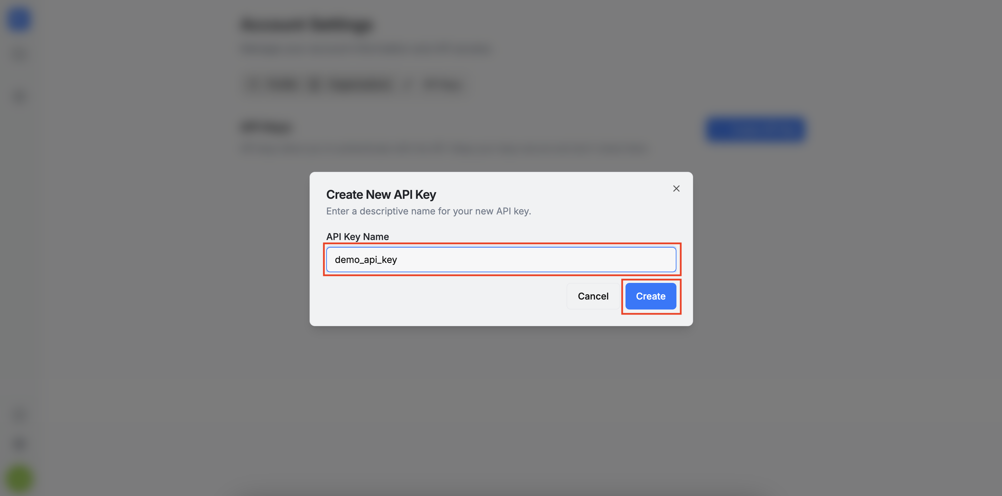1002x496 pixels.
Task: Click the blurred subtitle under Account Settings
Action: pos(366,49)
